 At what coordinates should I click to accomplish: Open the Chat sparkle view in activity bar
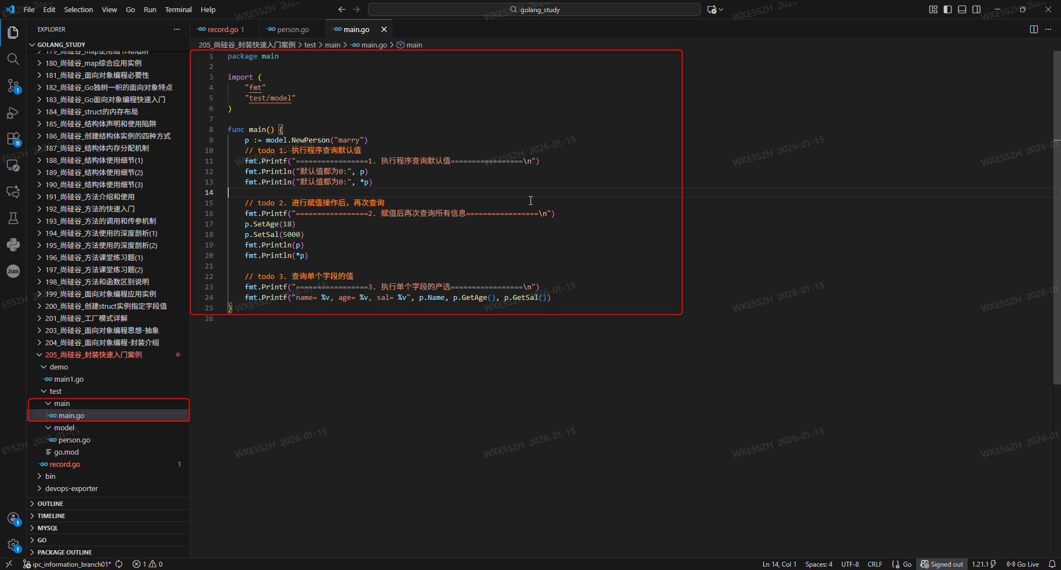pyautogui.click(x=13, y=192)
